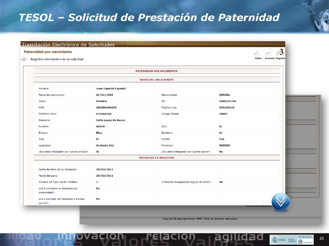Click the Anexado step icon
Viewport: 329px width, 246px height.
(269, 52)
